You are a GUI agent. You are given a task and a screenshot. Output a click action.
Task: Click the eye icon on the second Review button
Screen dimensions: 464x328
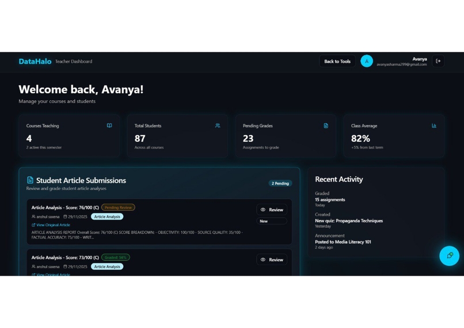click(x=263, y=260)
